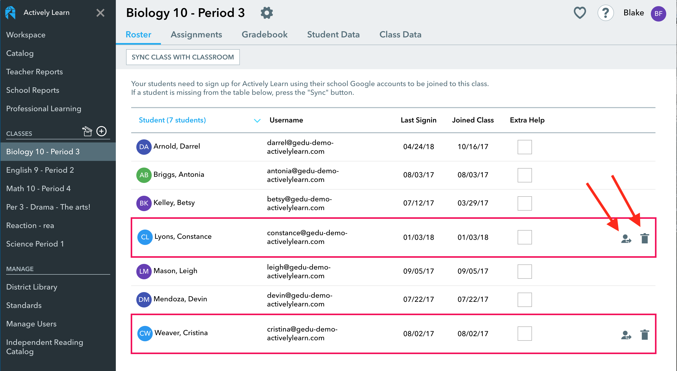Click the Blake username in header
677x371 pixels.
pos(634,13)
